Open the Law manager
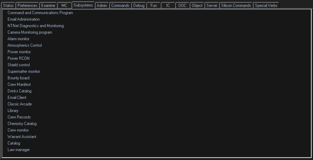 point(18,149)
